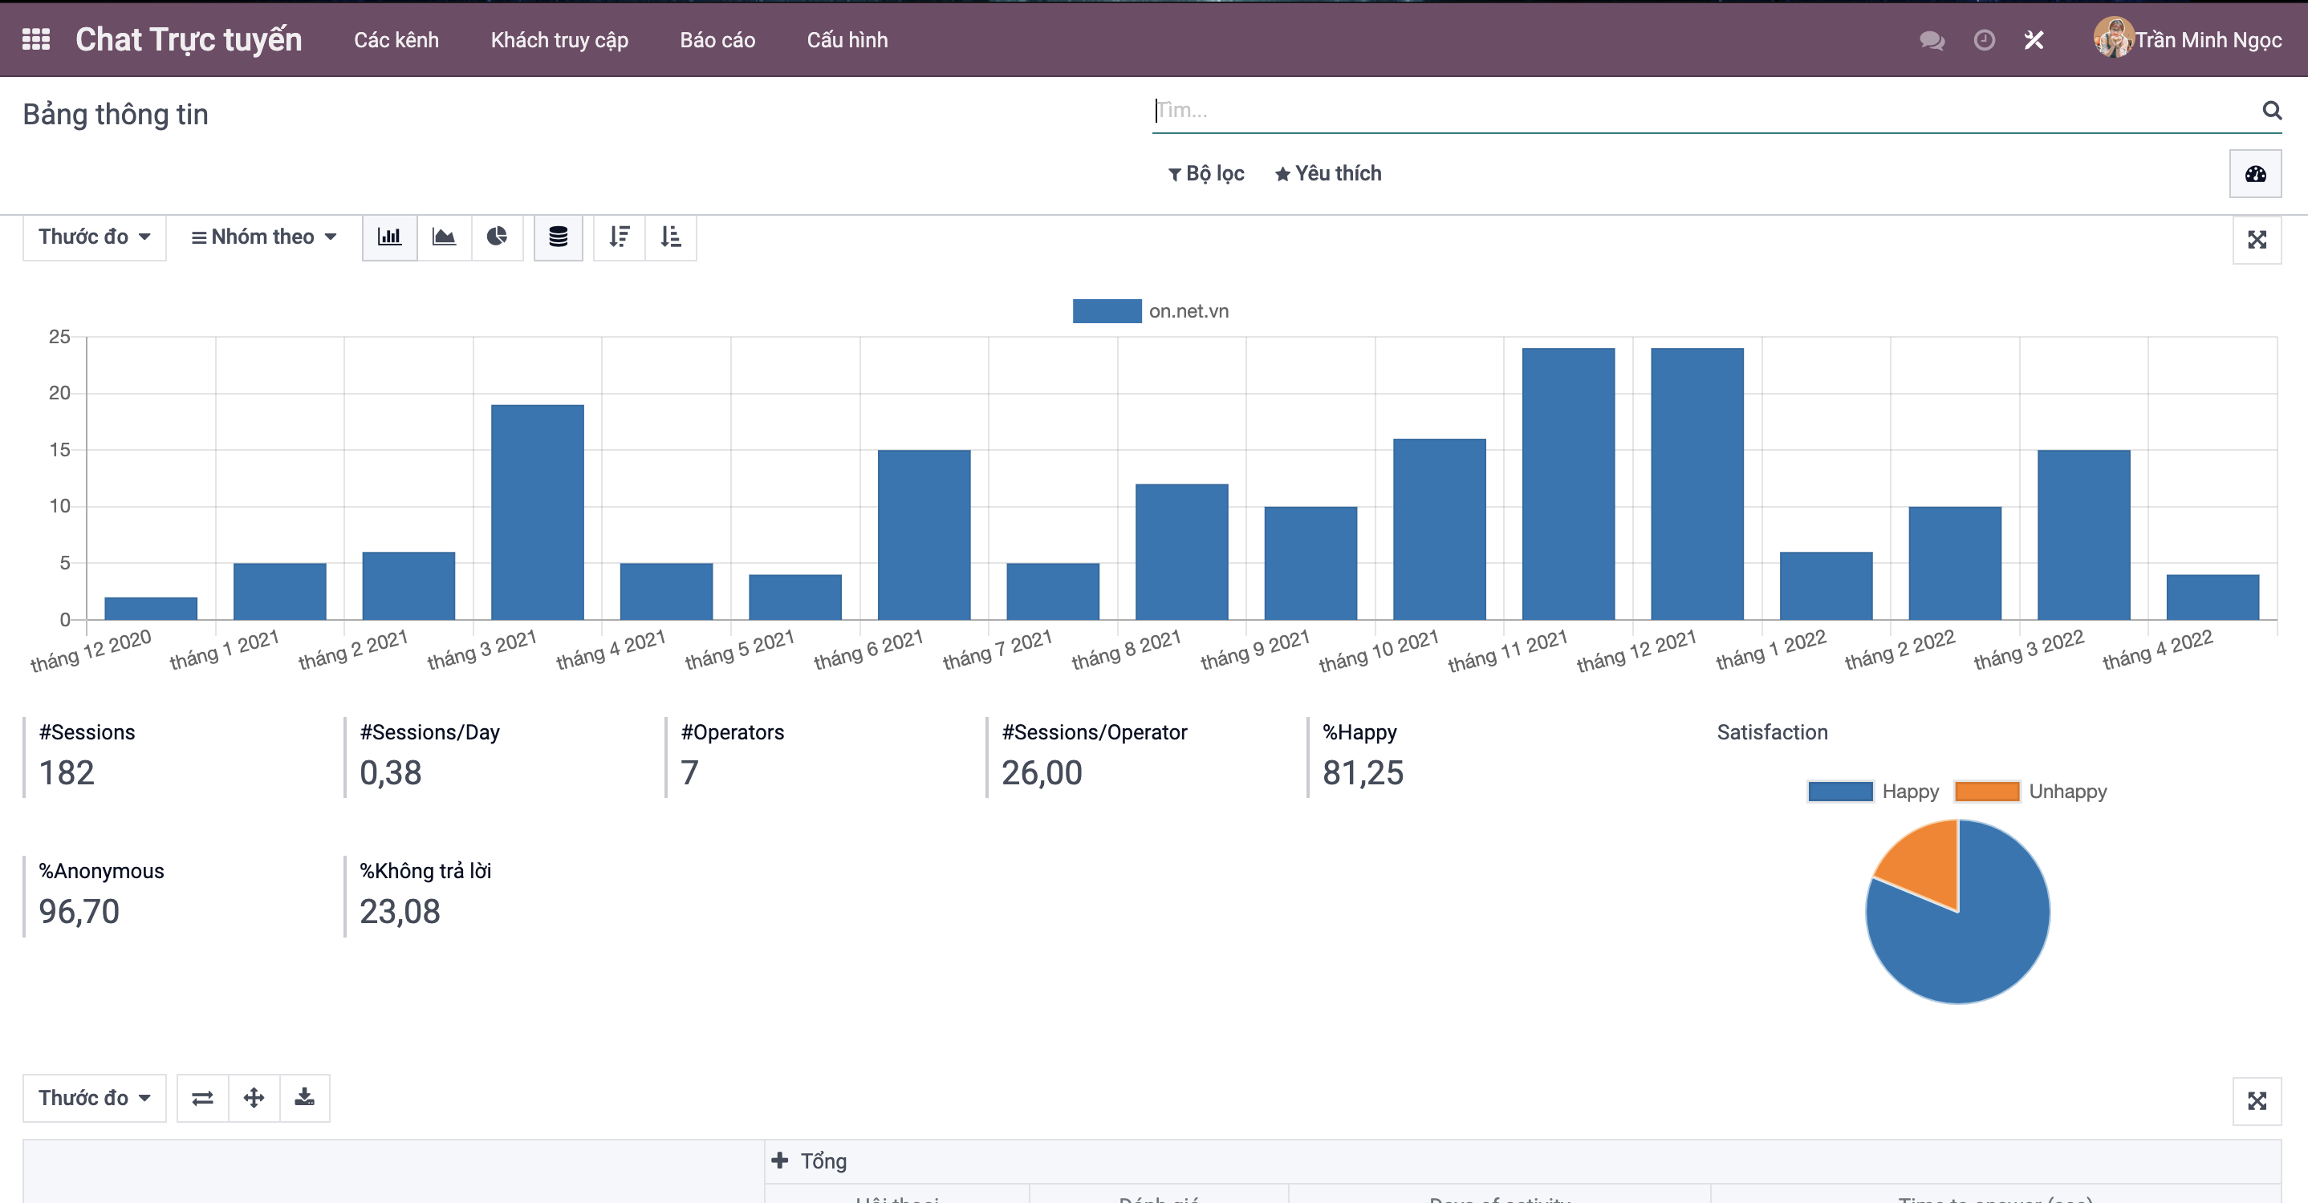Click the Bộ lọc filters button
The width and height of the screenshot is (2308, 1203).
coord(1206,174)
